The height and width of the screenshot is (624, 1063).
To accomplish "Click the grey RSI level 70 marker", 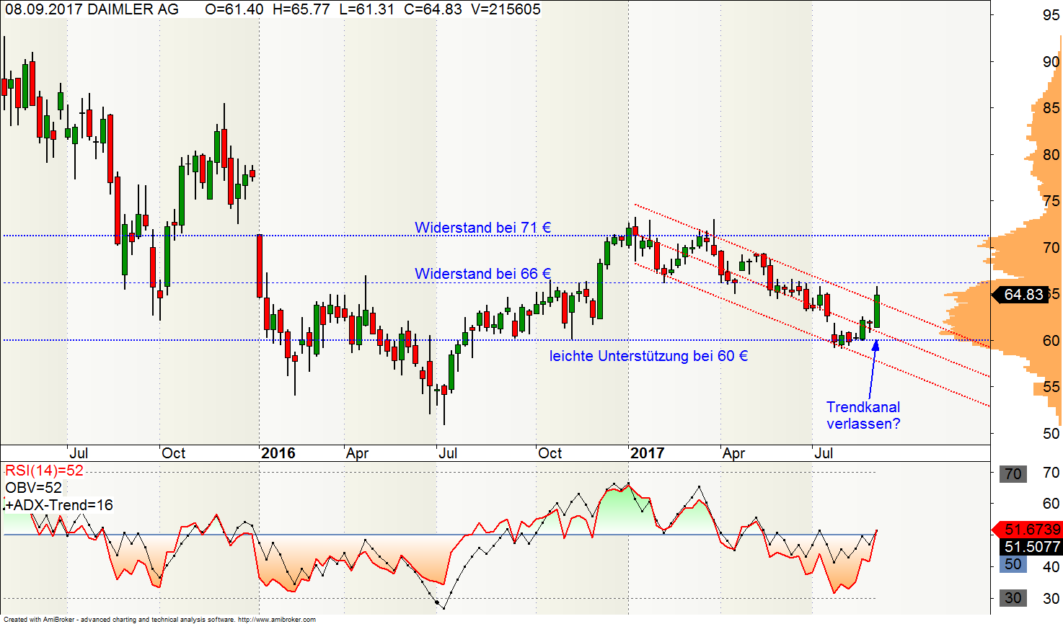I will [x=1013, y=474].
